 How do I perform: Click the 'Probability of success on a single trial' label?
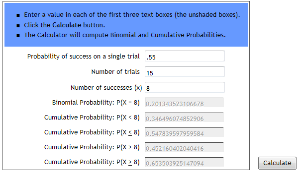pyautogui.click(x=84, y=57)
